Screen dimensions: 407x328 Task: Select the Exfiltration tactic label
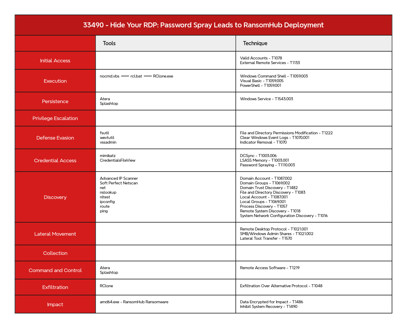55,287
